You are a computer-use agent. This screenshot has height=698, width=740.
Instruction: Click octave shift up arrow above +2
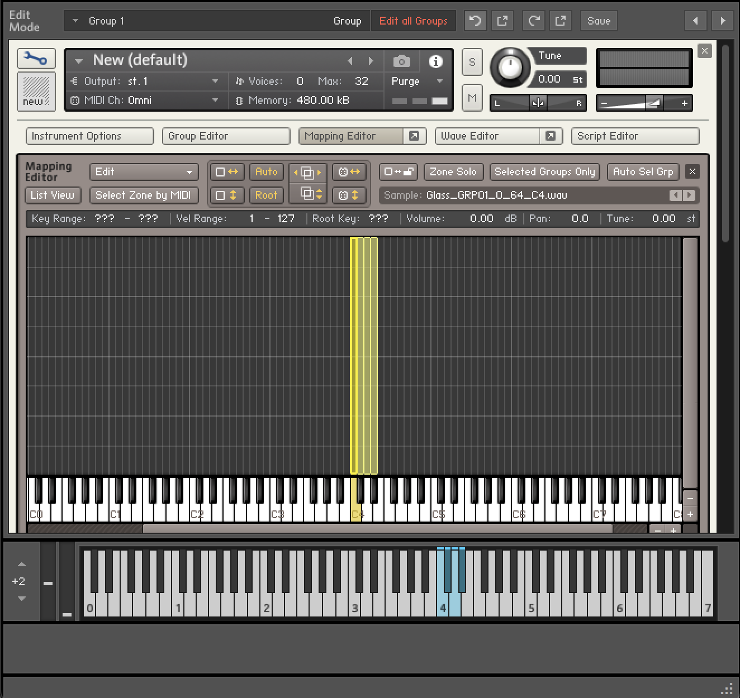(22, 565)
